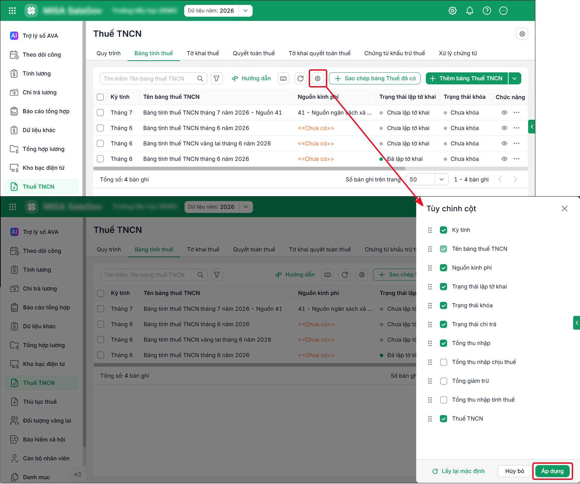Click page settings gear beside the Thuế TNCN title
Image resolution: width=580 pixels, height=484 pixels.
(x=522, y=34)
